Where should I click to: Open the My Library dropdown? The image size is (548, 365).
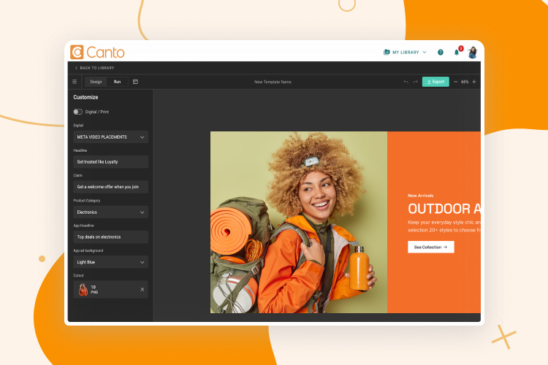coord(405,53)
